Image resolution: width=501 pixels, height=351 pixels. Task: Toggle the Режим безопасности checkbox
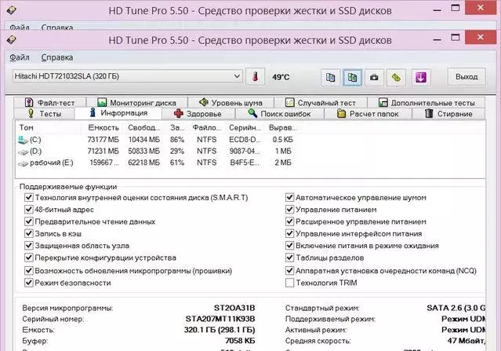pyautogui.click(x=29, y=283)
